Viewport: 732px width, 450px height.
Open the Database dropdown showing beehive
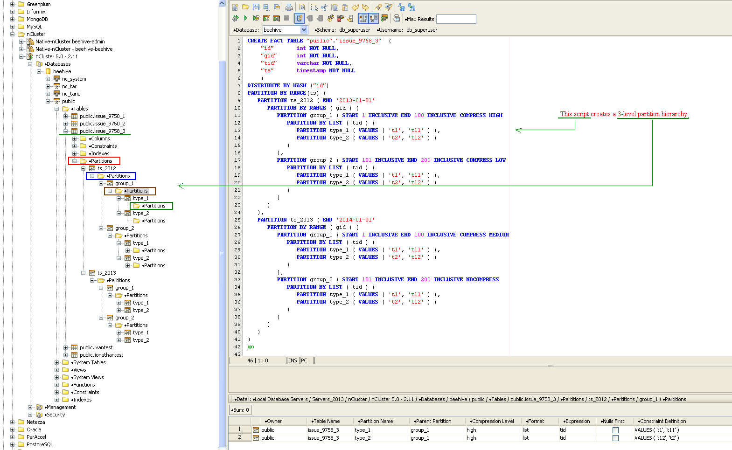(x=304, y=30)
